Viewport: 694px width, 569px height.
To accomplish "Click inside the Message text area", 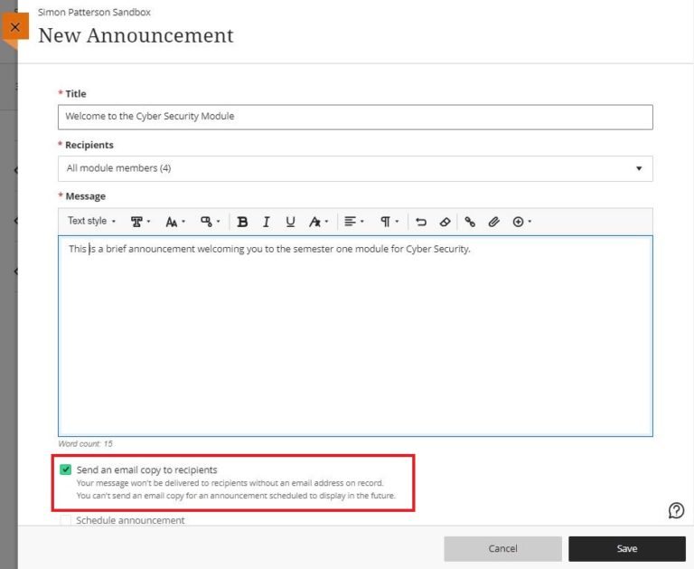I will (355, 336).
